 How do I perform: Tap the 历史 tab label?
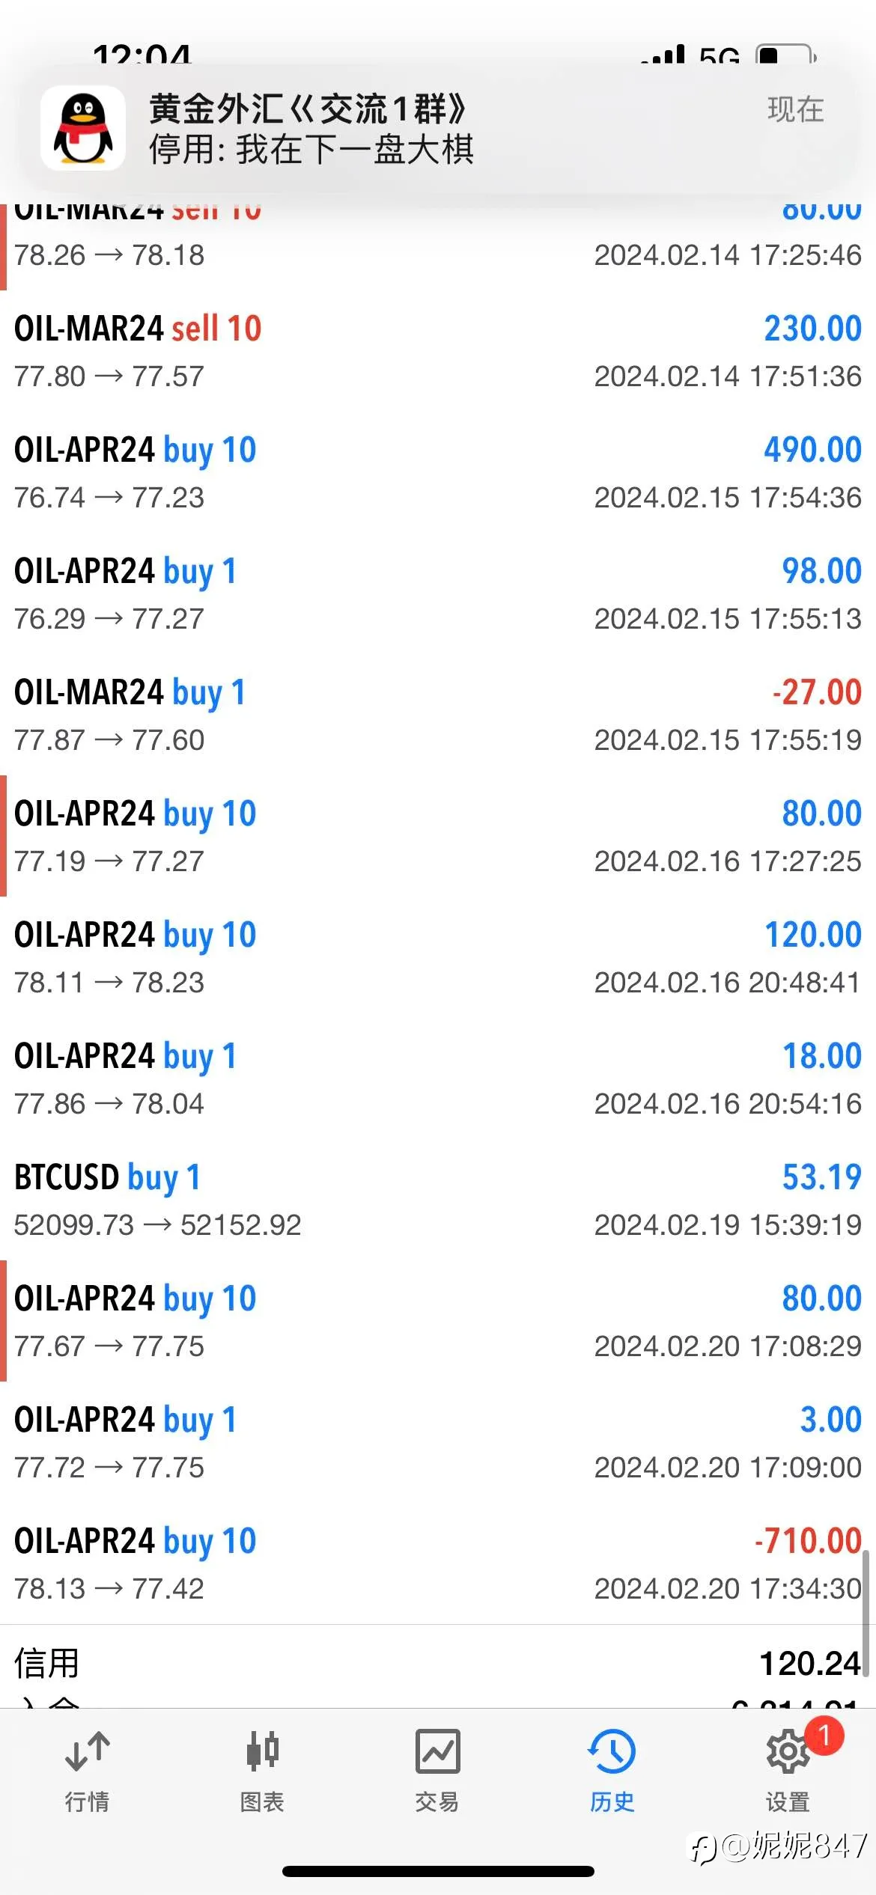(612, 1802)
